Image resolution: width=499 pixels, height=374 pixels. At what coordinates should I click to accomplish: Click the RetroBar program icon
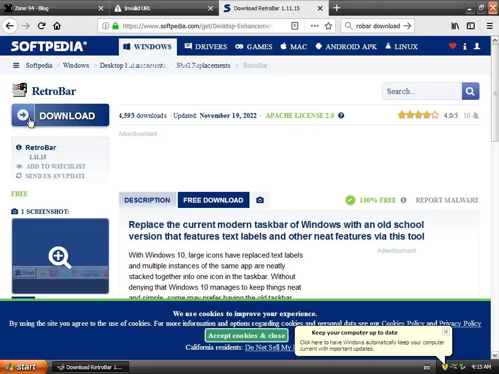pyautogui.click(x=19, y=90)
